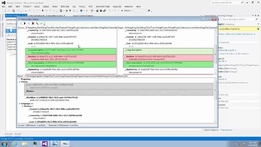
Task: Go to next difference in Item Merge toolbar
Action: (24, 24)
